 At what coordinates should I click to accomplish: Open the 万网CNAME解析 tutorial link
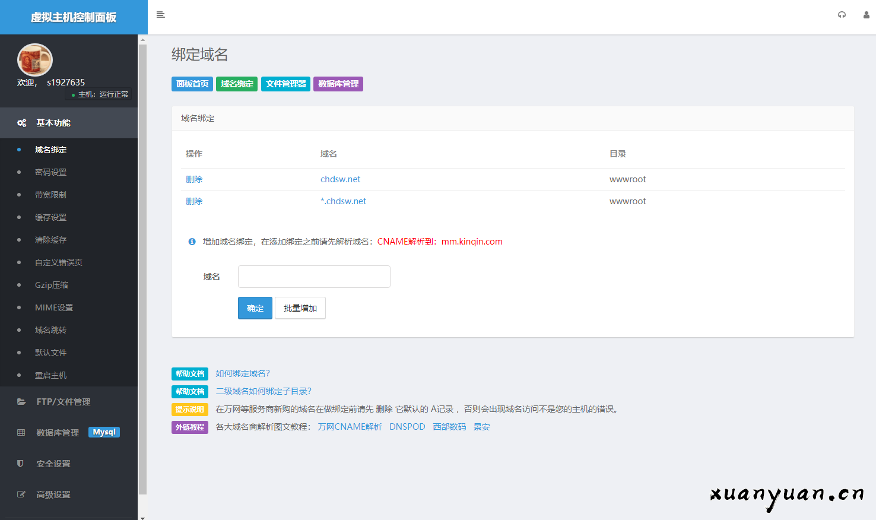tap(350, 427)
